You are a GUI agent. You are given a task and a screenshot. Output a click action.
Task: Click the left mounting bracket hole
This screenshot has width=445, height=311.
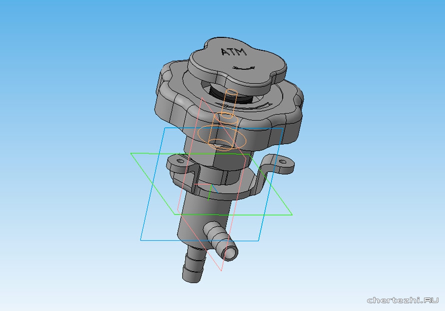(x=178, y=162)
